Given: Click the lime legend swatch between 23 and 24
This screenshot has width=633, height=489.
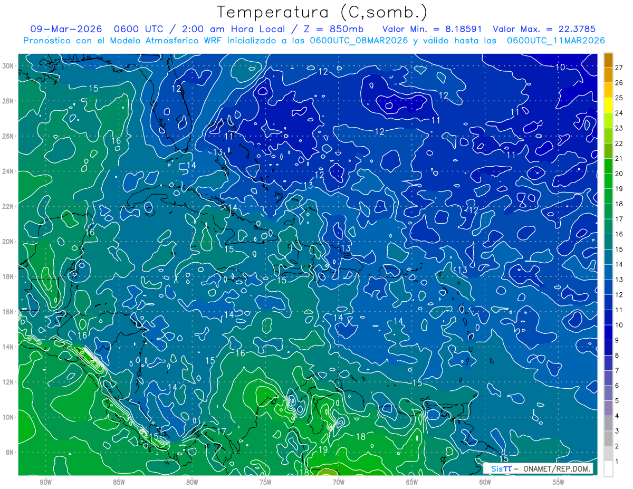Looking at the screenshot, I should coord(608,120).
